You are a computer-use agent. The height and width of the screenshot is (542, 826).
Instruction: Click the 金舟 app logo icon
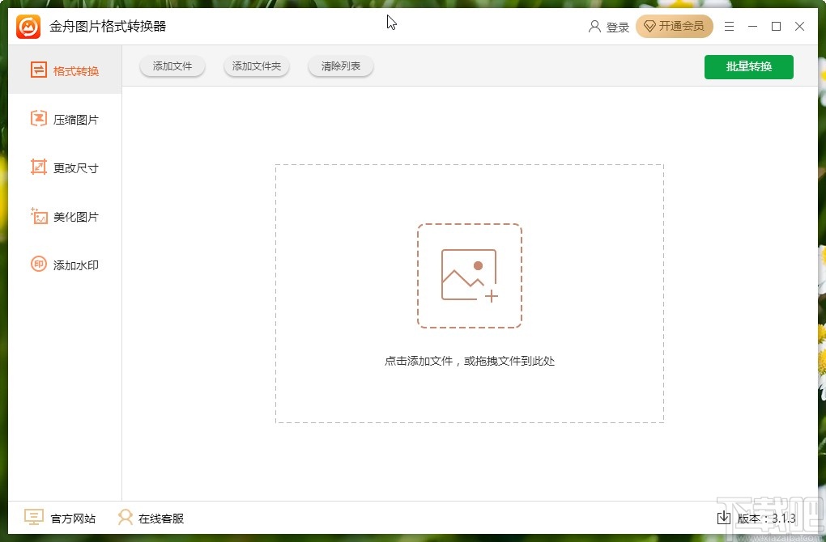(26, 26)
